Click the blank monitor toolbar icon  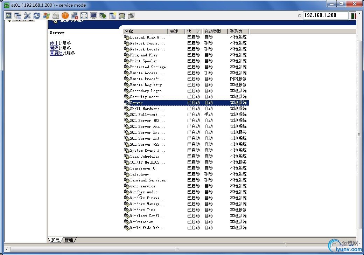[93, 15]
